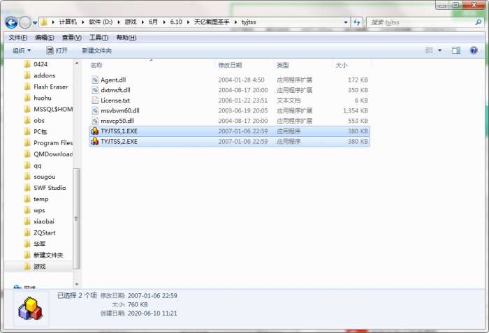
Task: Open the view options dropdown arrow
Action: point(439,50)
